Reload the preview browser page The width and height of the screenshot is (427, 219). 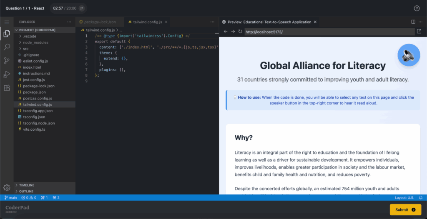coord(240,32)
